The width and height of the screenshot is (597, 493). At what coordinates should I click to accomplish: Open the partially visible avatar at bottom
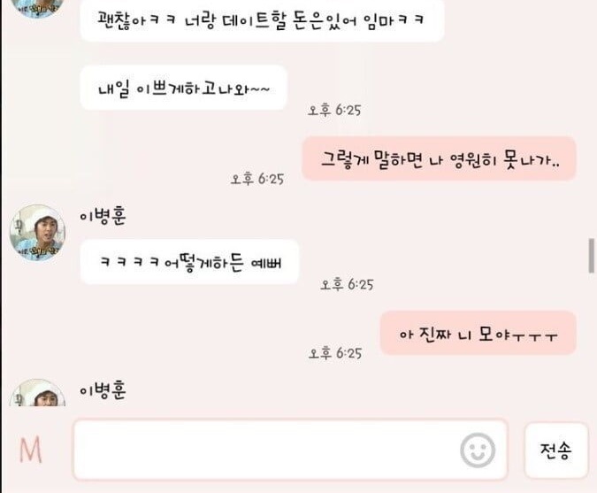tap(37, 392)
